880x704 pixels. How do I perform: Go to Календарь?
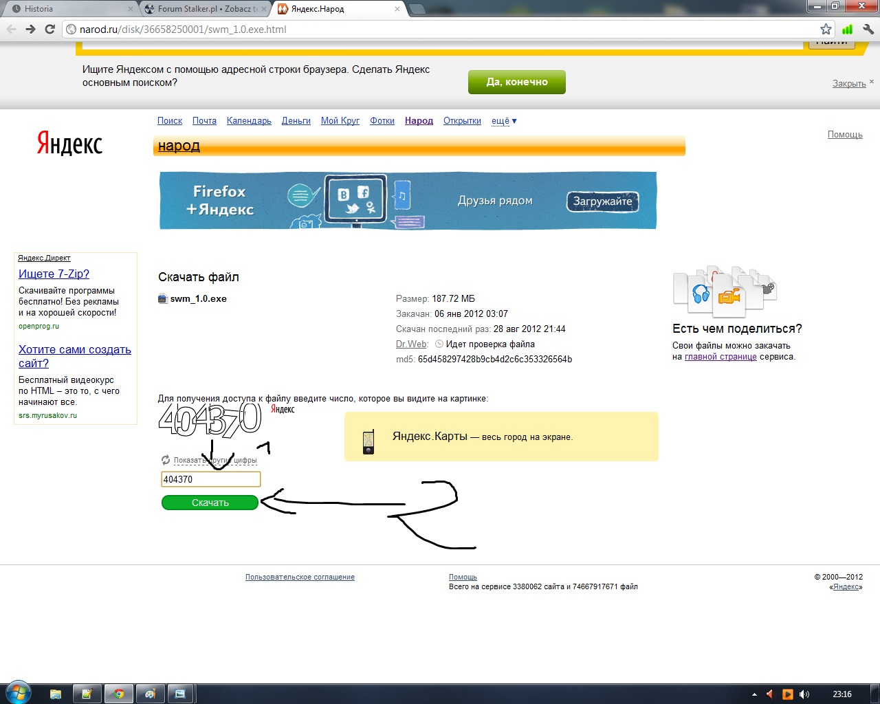pos(249,120)
